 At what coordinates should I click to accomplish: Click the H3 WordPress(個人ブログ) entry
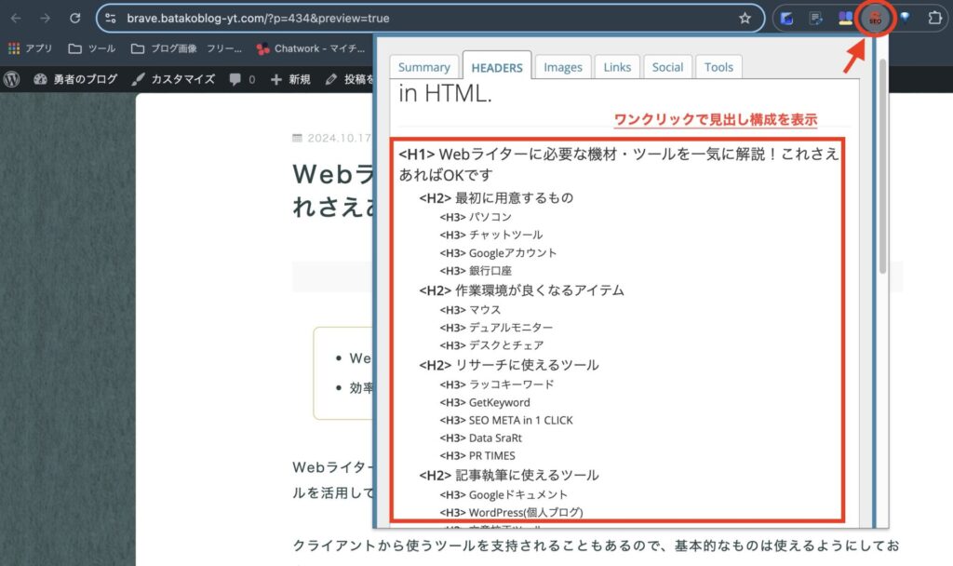[x=511, y=513]
